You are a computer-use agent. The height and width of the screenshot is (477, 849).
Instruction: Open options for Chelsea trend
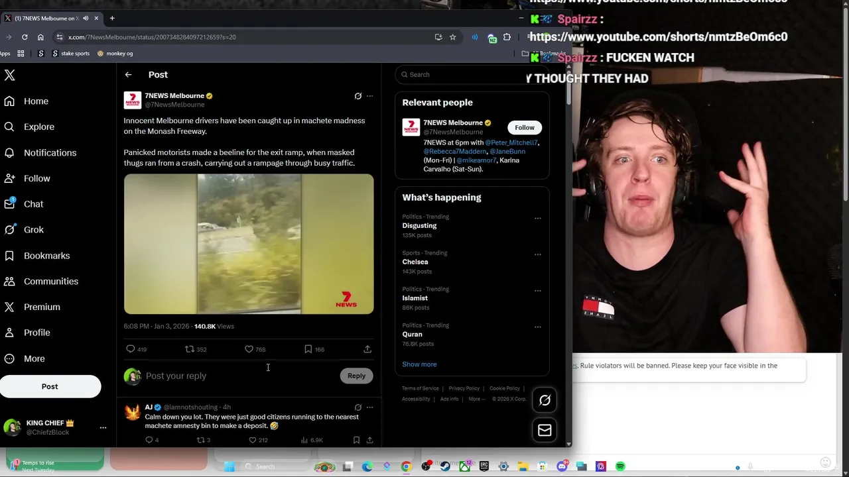tap(538, 254)
